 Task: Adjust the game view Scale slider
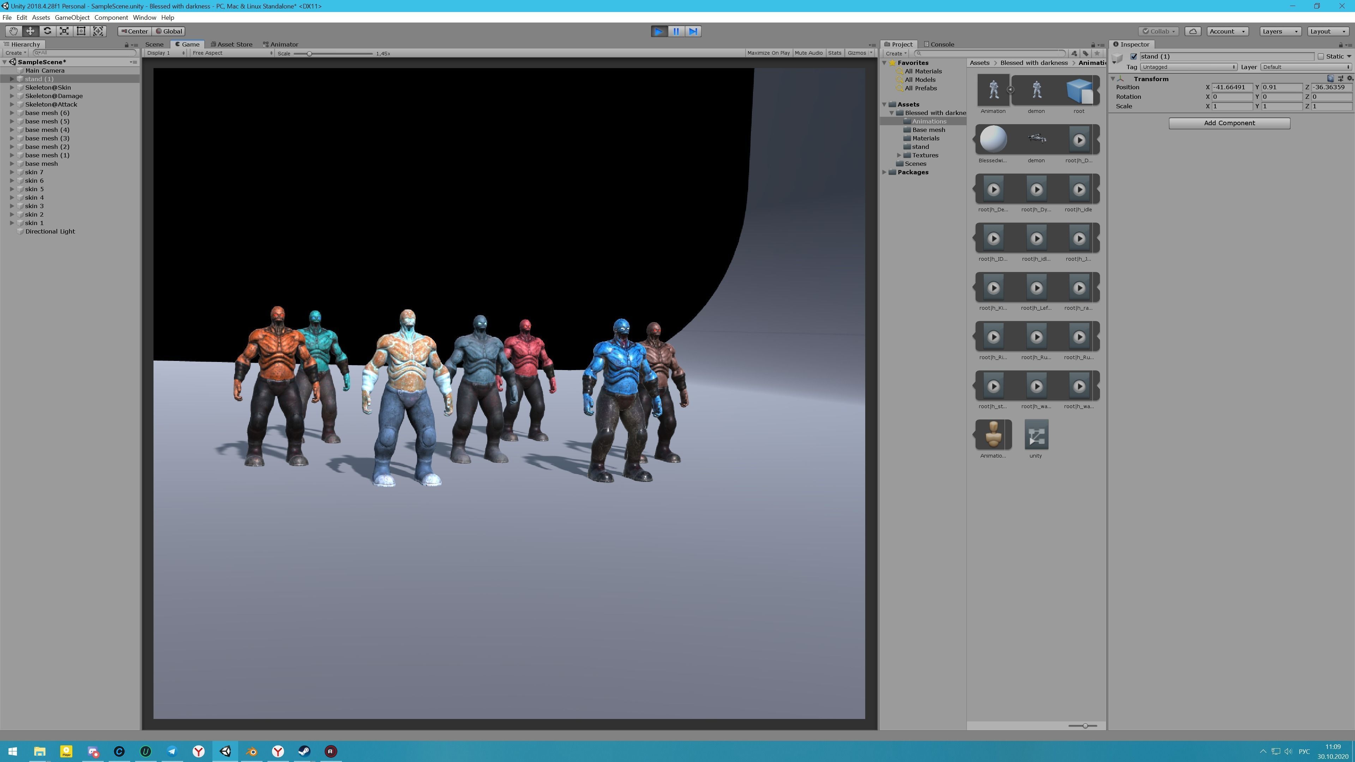(309, 54)
